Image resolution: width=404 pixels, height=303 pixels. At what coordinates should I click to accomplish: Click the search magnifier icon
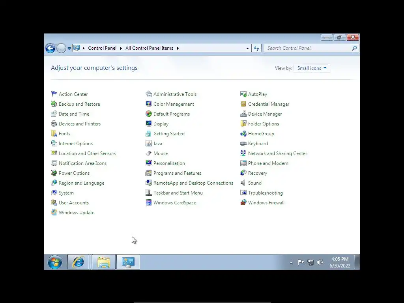[355, 48]
